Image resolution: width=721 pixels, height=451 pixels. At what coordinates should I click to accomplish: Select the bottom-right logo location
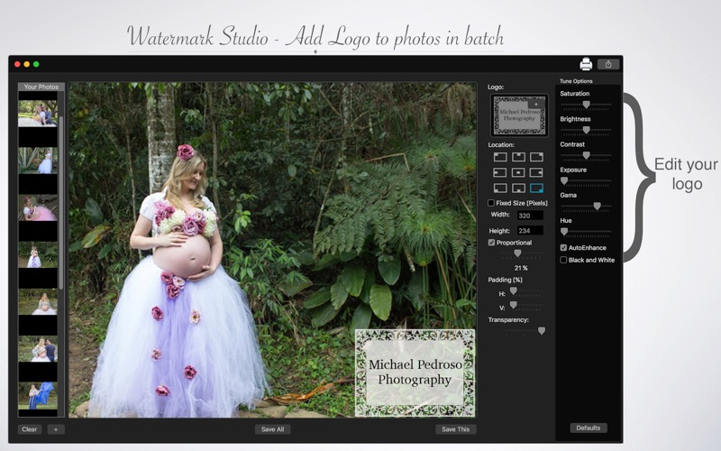(x=536, y=188)
